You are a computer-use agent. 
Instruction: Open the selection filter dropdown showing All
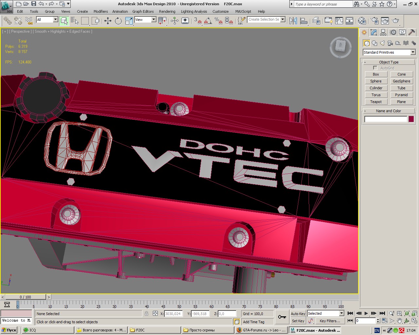click(47, 20)
